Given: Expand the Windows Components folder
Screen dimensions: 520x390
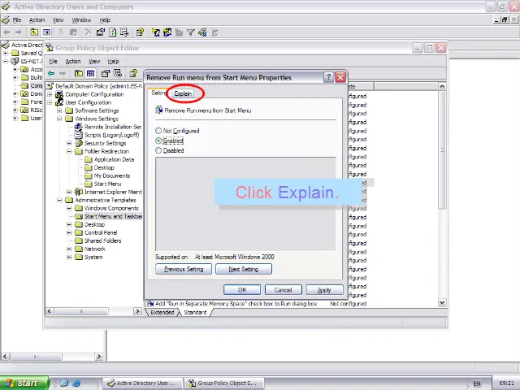Looking at the screenshot, I should [69, 208].
